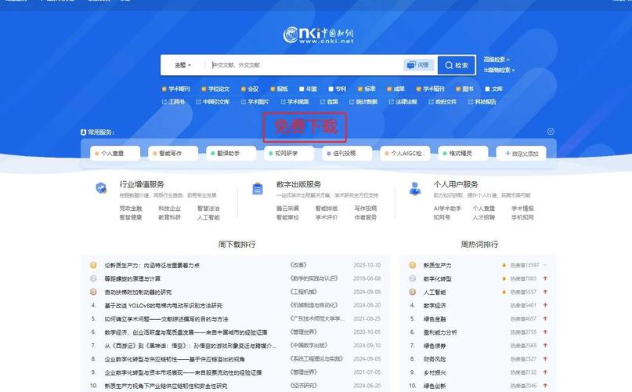Viewport: 632px width, 392px height.
Task: Select hot word 绿色创新
Action: click(435, 386)
